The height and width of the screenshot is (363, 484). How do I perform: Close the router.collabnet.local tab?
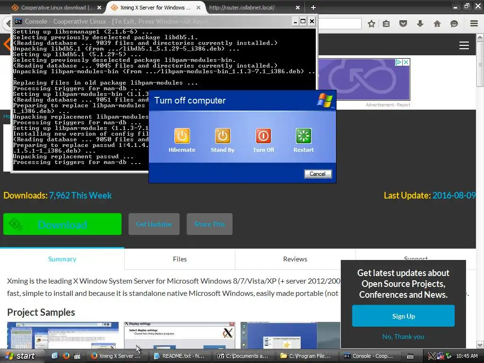point(298,8)
